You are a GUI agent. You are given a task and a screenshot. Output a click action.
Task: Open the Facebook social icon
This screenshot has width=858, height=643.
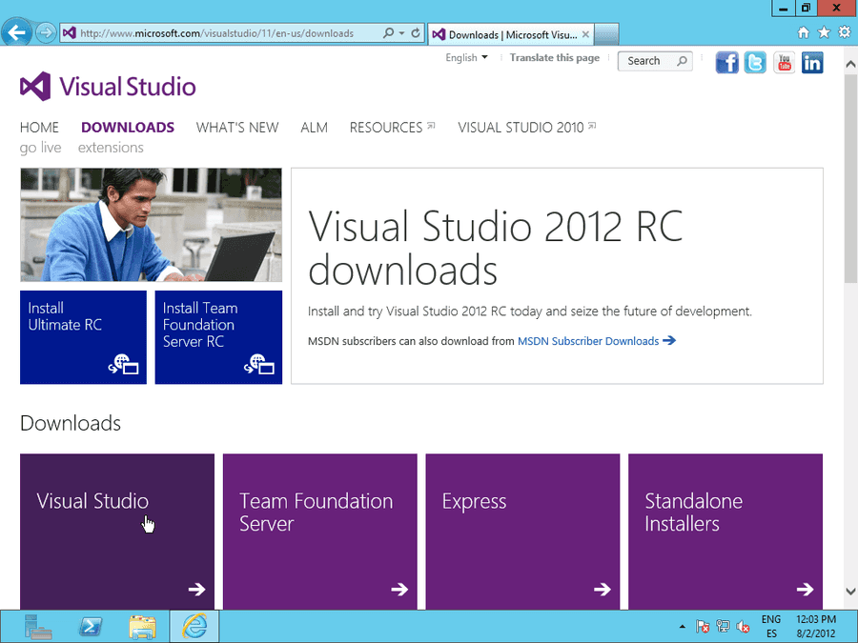(x=726, y=63)
